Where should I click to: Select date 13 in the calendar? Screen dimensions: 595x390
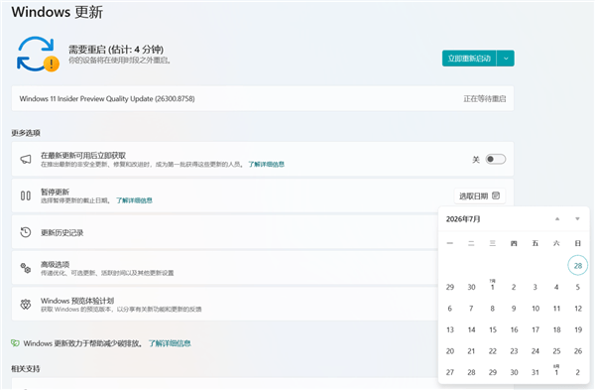tap(449, 329)
